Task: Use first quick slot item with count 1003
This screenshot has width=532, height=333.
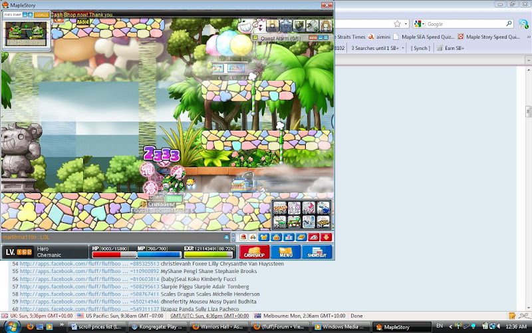Action: click(x=280, y=208)
